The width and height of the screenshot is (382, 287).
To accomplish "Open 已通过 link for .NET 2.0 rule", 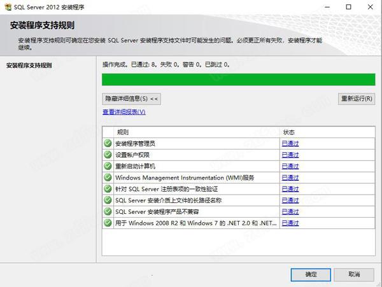I will pos(290,223).
